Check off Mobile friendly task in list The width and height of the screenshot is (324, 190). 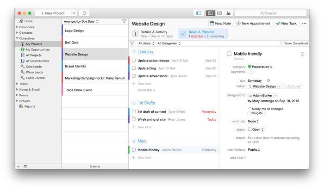134,150
